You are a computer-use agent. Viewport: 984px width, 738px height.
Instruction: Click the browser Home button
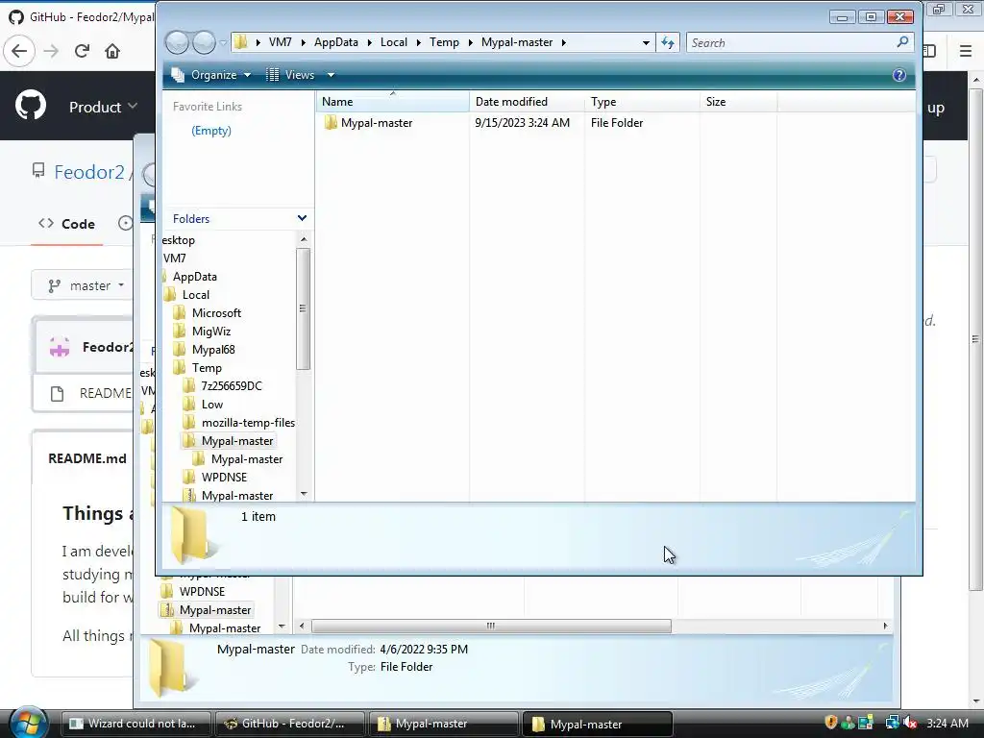[x=112, y=51]
